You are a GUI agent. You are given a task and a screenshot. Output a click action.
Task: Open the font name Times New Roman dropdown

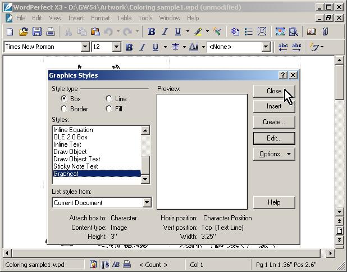85,47
